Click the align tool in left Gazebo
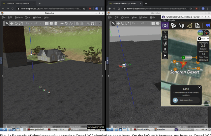 pos(88,23)
